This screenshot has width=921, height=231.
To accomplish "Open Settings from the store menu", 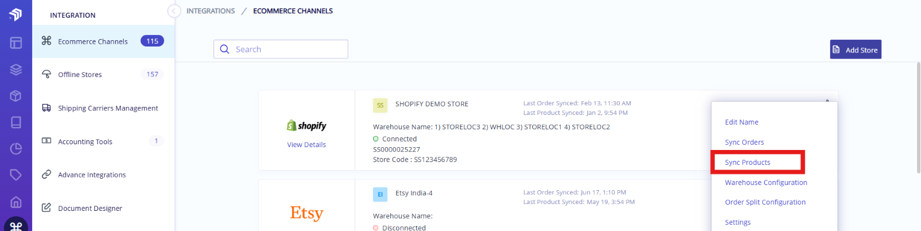I will point(737,222).
